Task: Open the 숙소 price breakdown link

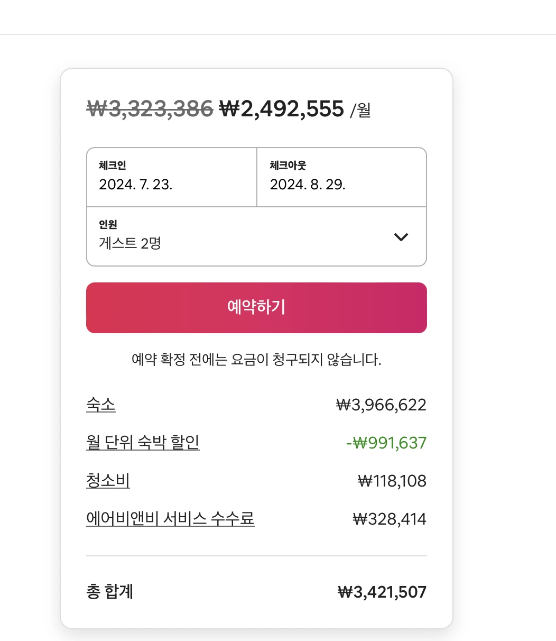Action: pos(100,405)
